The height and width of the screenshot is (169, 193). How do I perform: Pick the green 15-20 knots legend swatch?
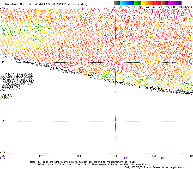tap(137, 3)
